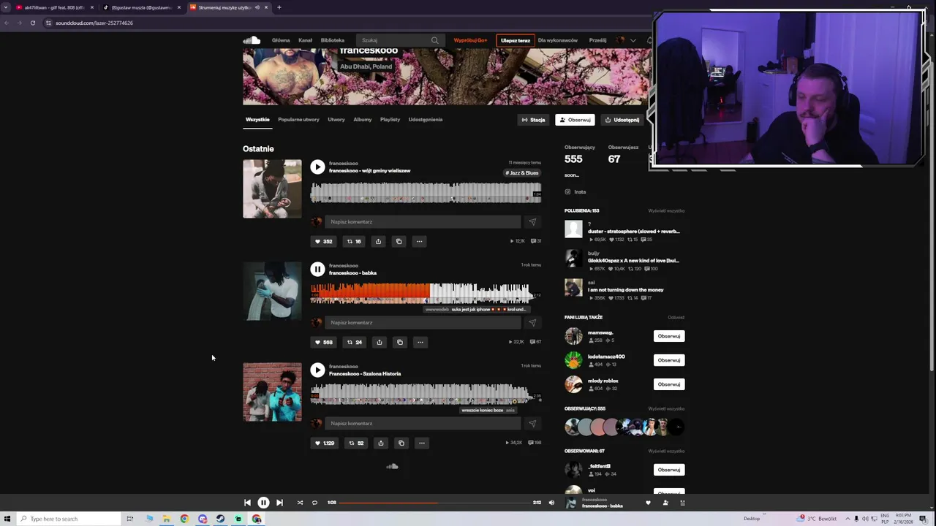This screenshot has width=936, height=526.
Task: Pause playback in bottom player bar
Action: 263,503
